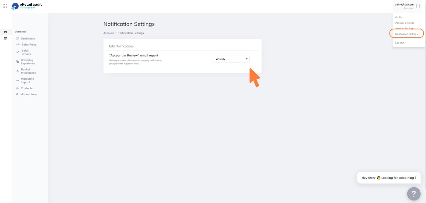The height and width of the screenshot is (203, 426).
Task: Select the store icon in left rail
Action: coord(5,38)
